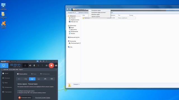Select Компьютер in Explorer navigation pane
This screenshot has width=179, height=100.
(72, 41)
